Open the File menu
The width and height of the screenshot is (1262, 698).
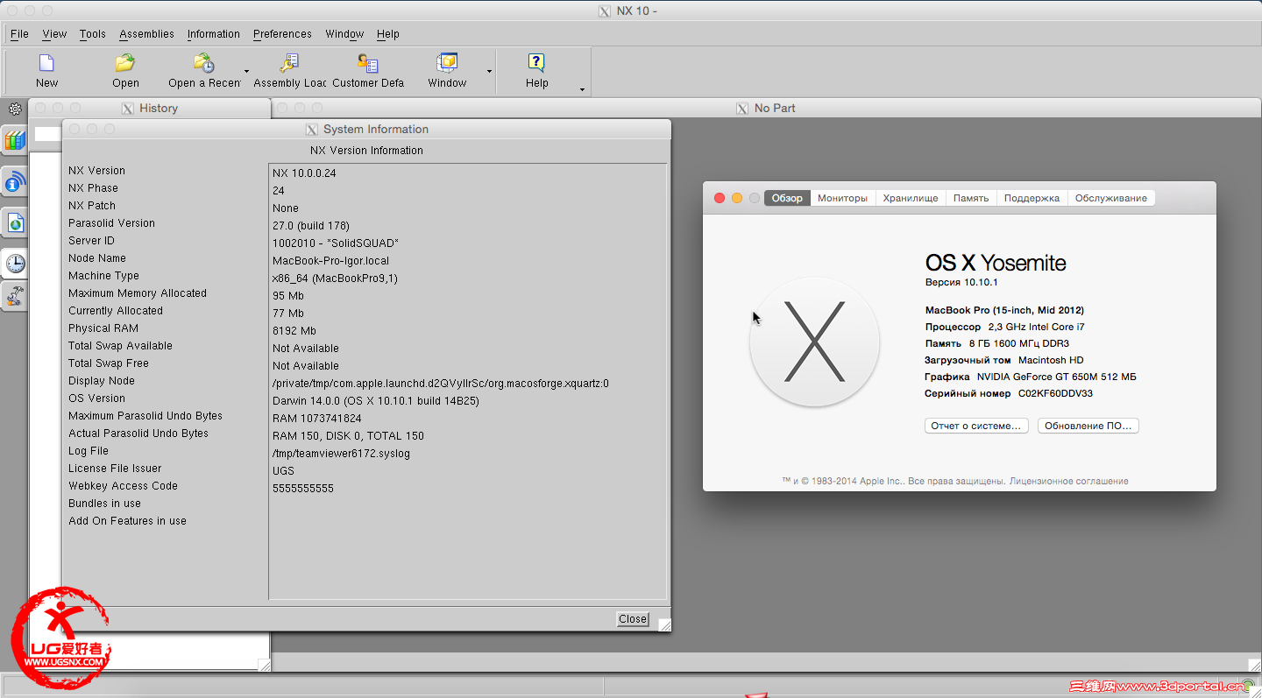click(19, 34)
